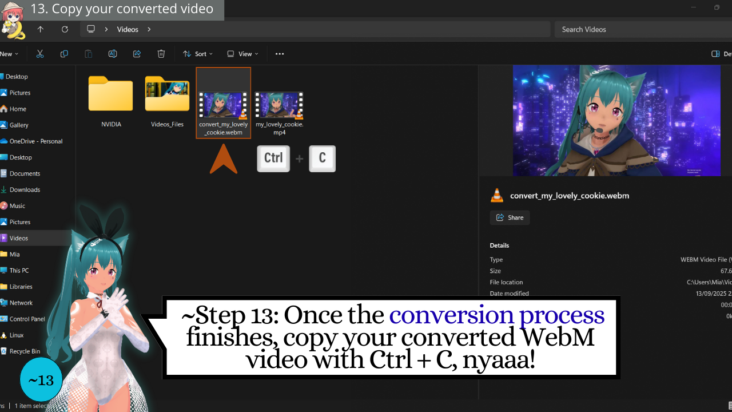Click the video preview in details pane
The width and height of the screenshot is (732, 412).
pyautogui.click(x=616, y=120)
